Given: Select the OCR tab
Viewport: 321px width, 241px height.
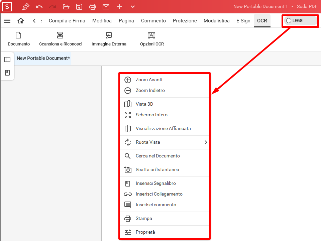Looking at the screenshot, I should pos(262,21).
